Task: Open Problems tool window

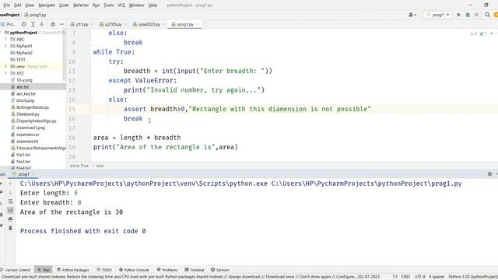Action: [167, 270]
